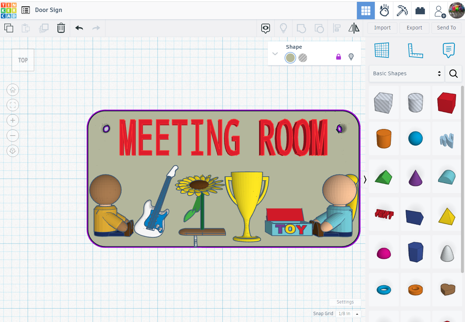Toggle the shape lock padlock
The image size is (465, 322).
click(338, 57)
